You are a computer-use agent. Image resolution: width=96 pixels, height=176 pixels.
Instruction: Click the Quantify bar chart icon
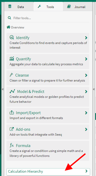point(12,58)
